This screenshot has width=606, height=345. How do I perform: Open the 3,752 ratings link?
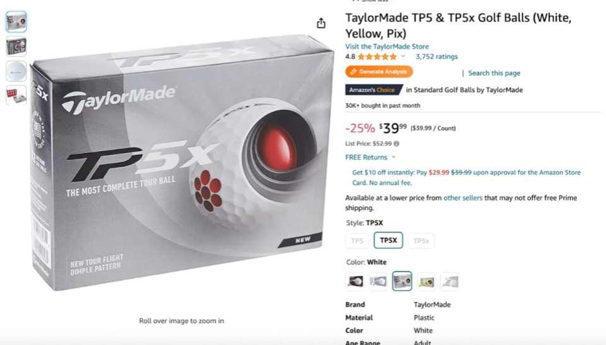click(437, 56)
